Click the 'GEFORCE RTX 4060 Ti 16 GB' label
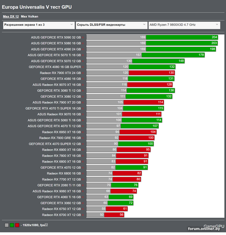This screenshot has height=235, width=226. coord(59,197)
